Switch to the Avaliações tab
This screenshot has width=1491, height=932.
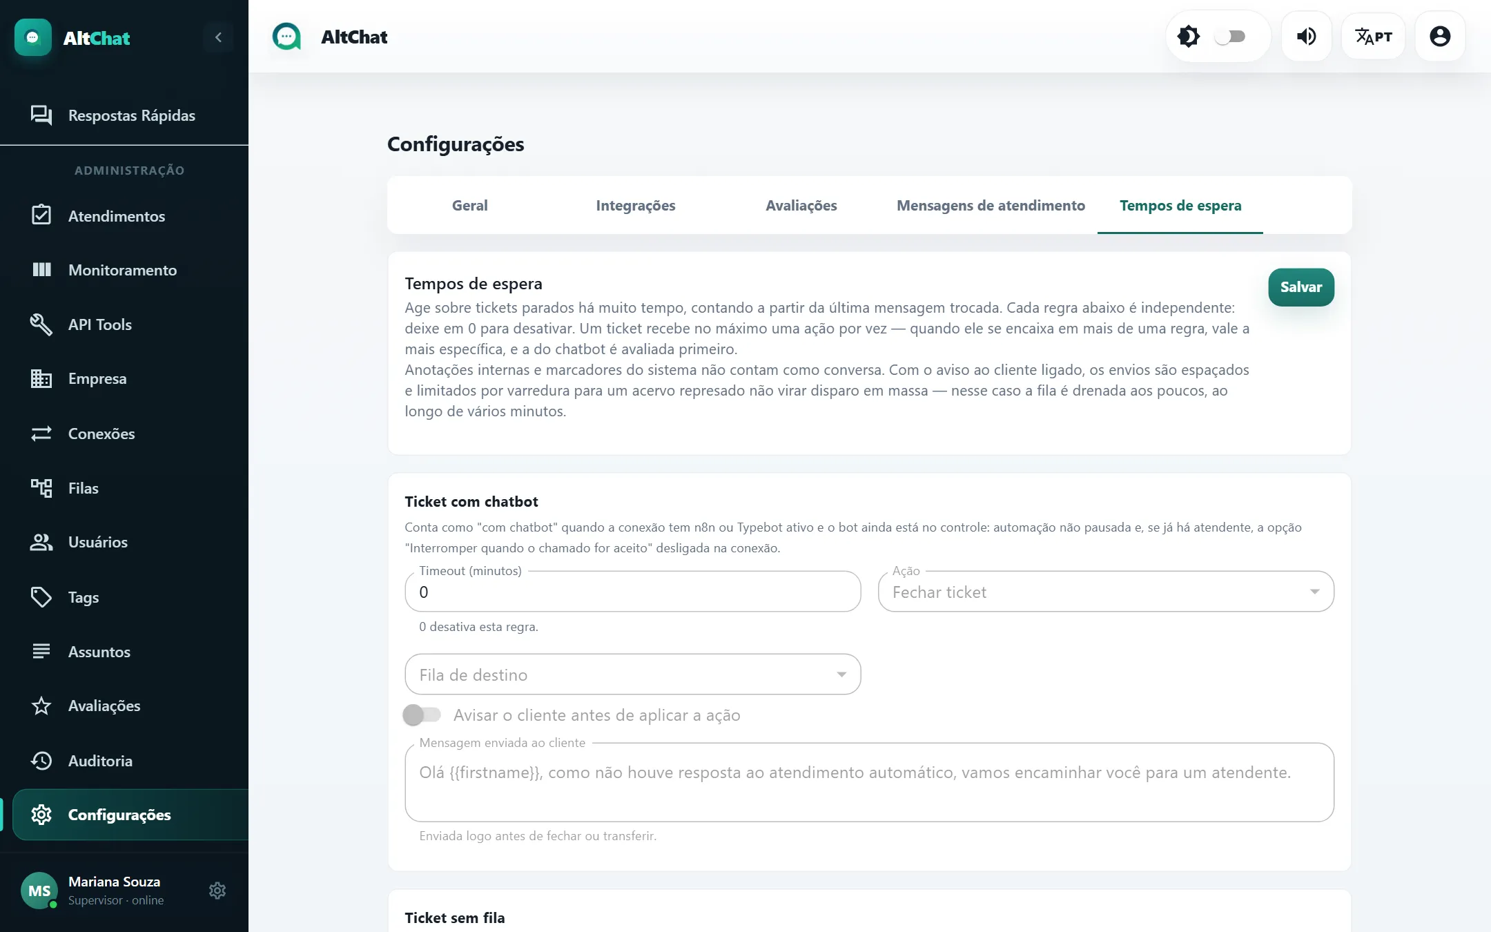click(x=801, y=205)
